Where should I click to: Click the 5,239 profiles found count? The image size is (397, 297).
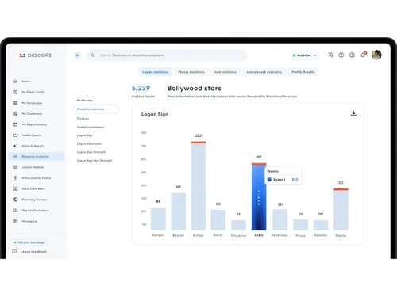[x=141, y=88]
